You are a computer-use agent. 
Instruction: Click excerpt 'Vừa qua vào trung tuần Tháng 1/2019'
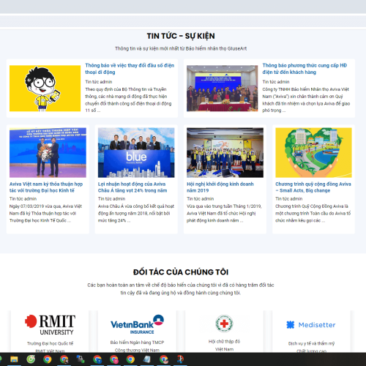coord(224,213)
